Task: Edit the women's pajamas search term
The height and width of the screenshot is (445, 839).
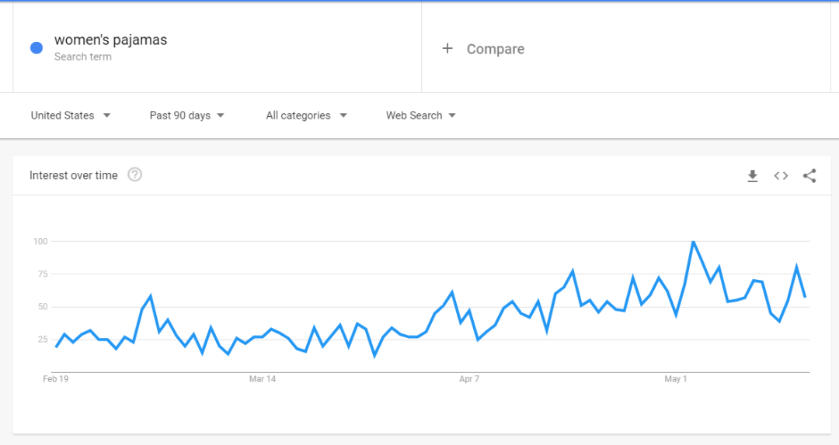Action: point(111,40)
